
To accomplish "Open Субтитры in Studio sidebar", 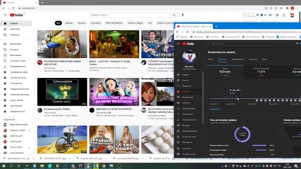I will (x=188, y=103).
